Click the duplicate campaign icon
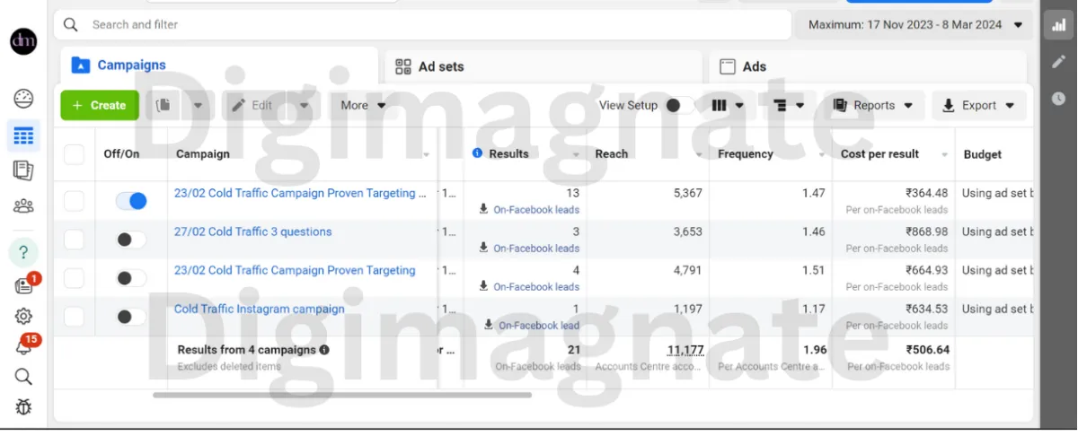 pyautogui.click(x=163, y=105)
